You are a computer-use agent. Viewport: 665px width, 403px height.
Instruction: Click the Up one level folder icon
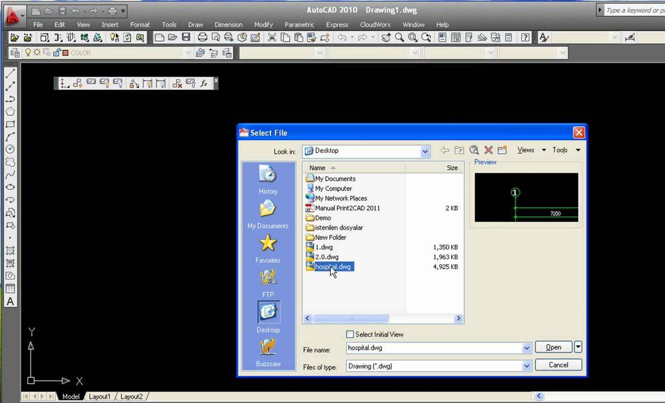[459, 150]
